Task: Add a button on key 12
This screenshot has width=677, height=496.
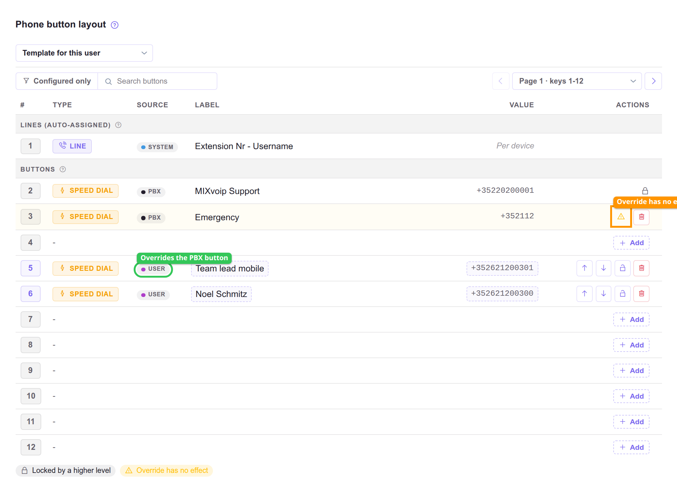Action: (x=631, y=447)
